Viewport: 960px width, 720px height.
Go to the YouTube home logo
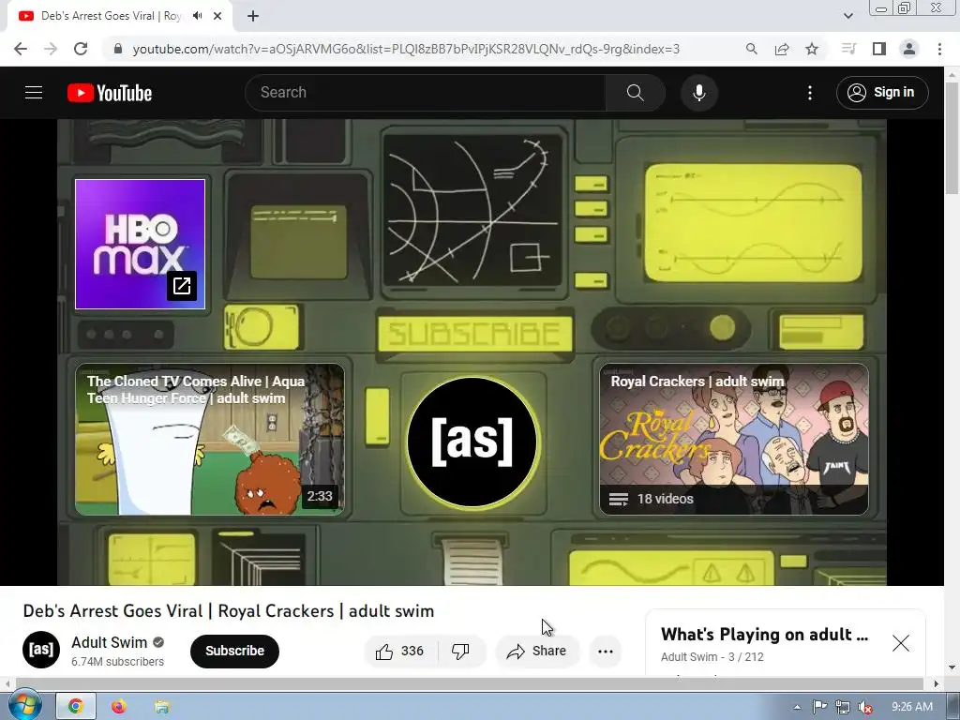[110, 93]
